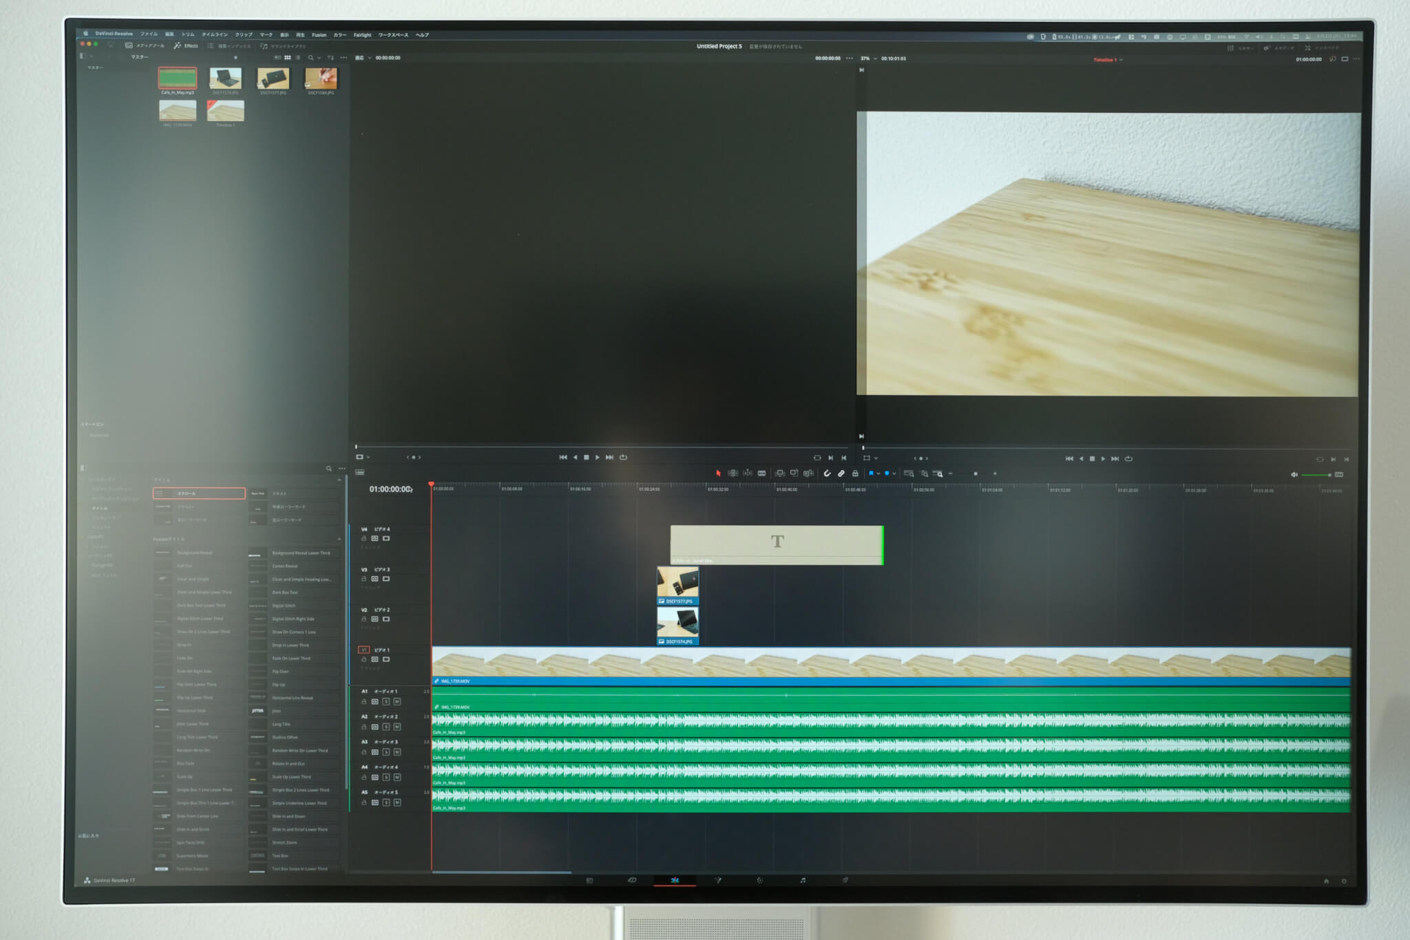This screenshot has height=940, width=1410.
Task: Select the title clip on V4 track
Action: point(777,545)
